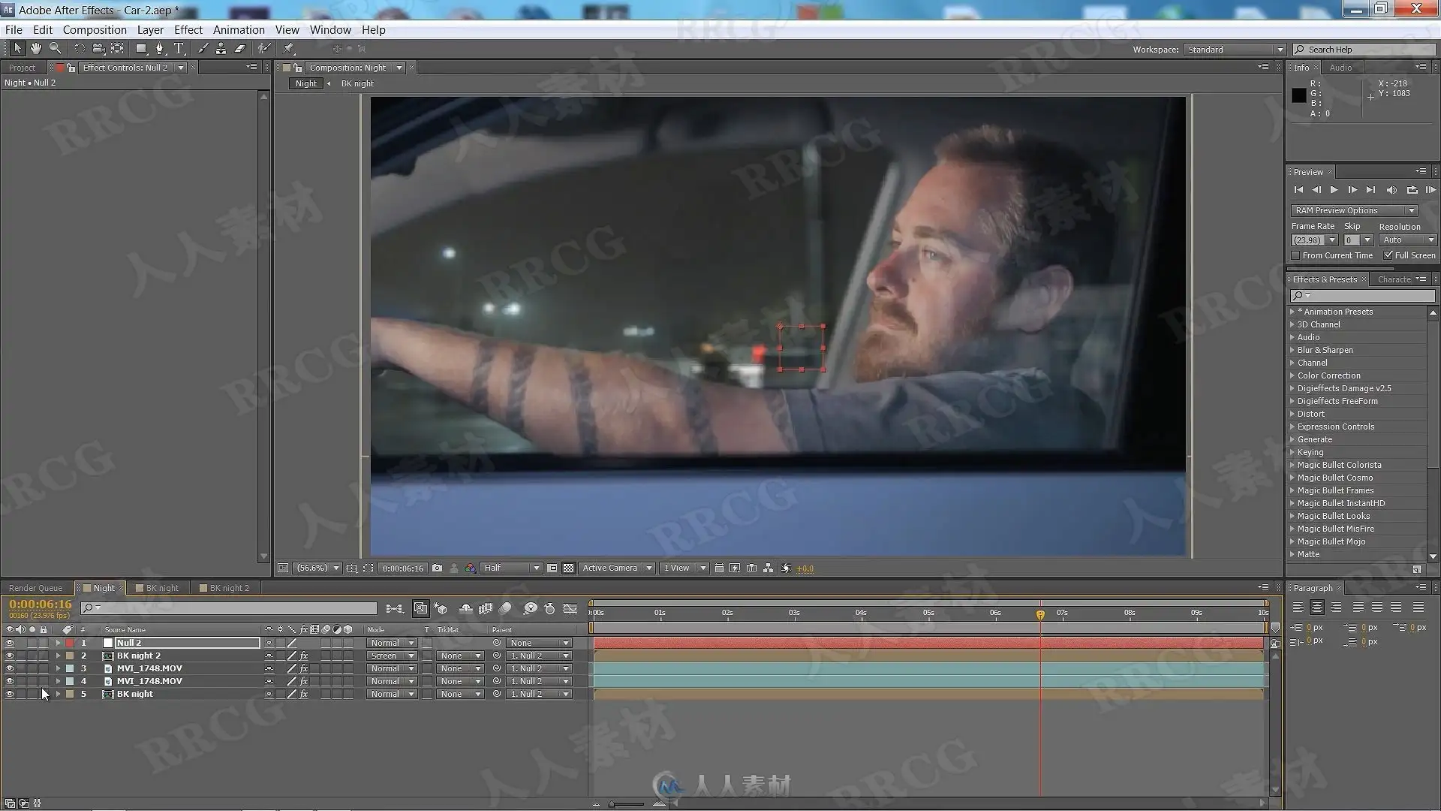The width and height of the screenshot is (1441, 811).
Task: Open blending mode dropdown for BK night 2
Action: (x=391, y=656)
